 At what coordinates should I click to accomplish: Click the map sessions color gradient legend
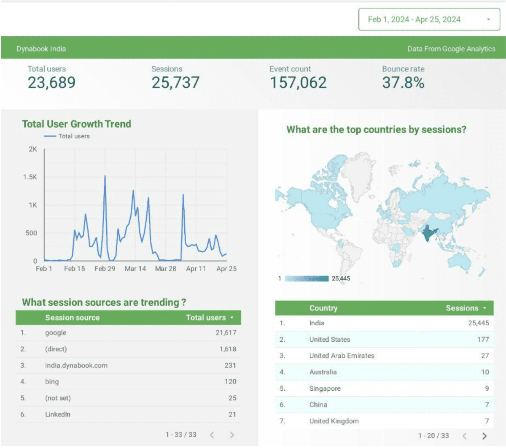coord(307,278)
